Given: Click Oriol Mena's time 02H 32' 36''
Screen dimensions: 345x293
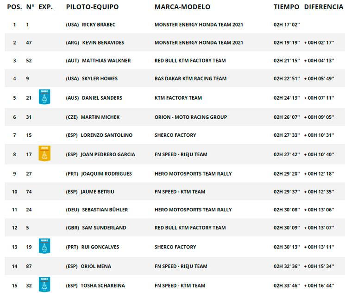Looking at the screenshot, I should coord(287,267).
